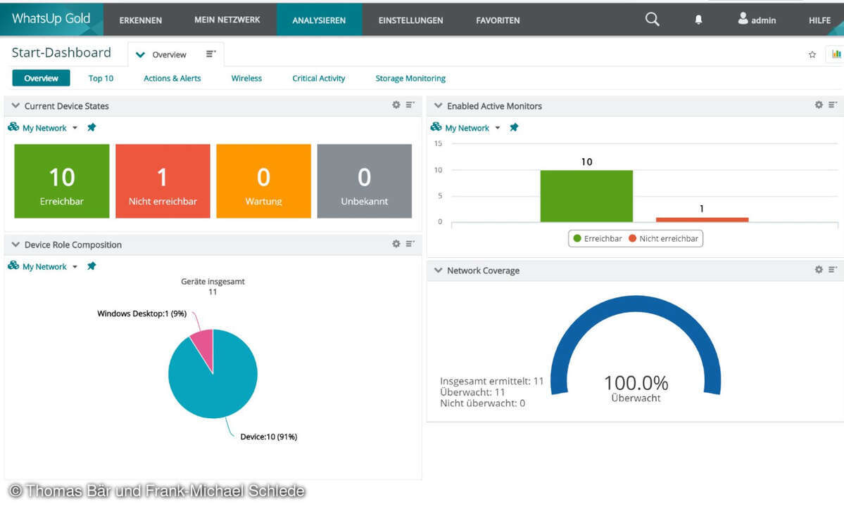Click network group icon in Device Role Composition
The width and height of the screenshot is (844, 506).
[13, 266]
